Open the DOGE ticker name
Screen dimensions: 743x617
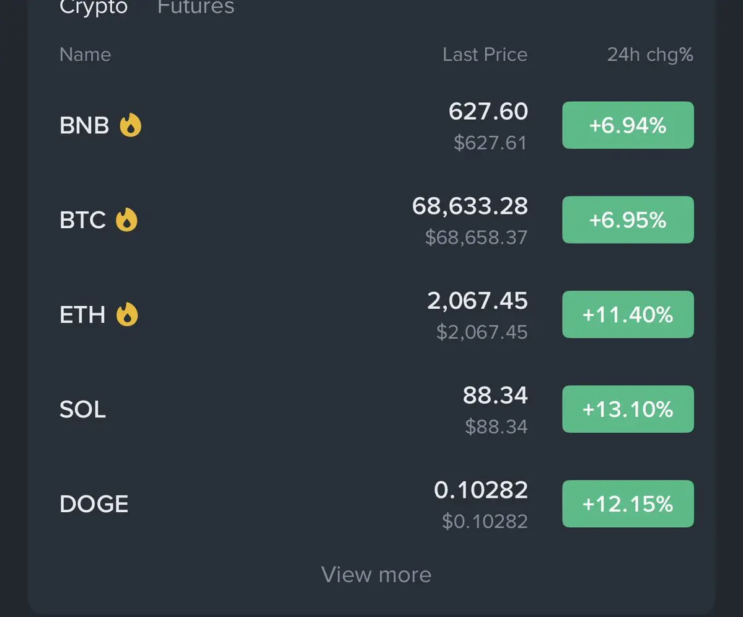point(94,504)
